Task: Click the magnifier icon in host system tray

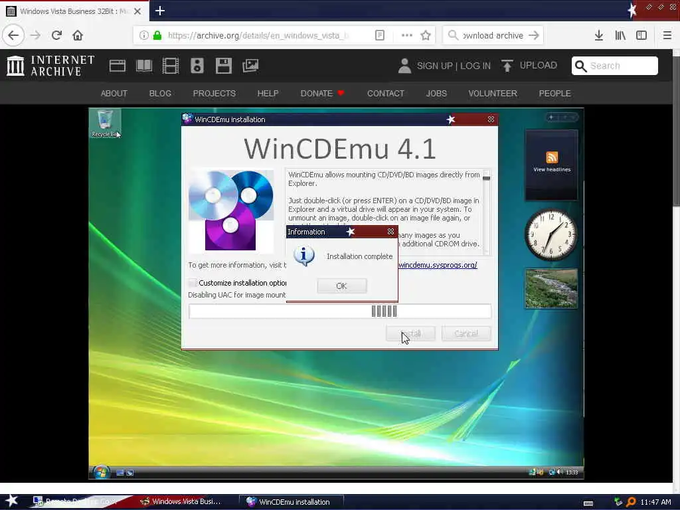Action: 631,502
